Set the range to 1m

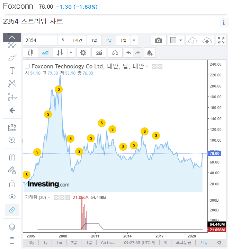tap(59, 243)
